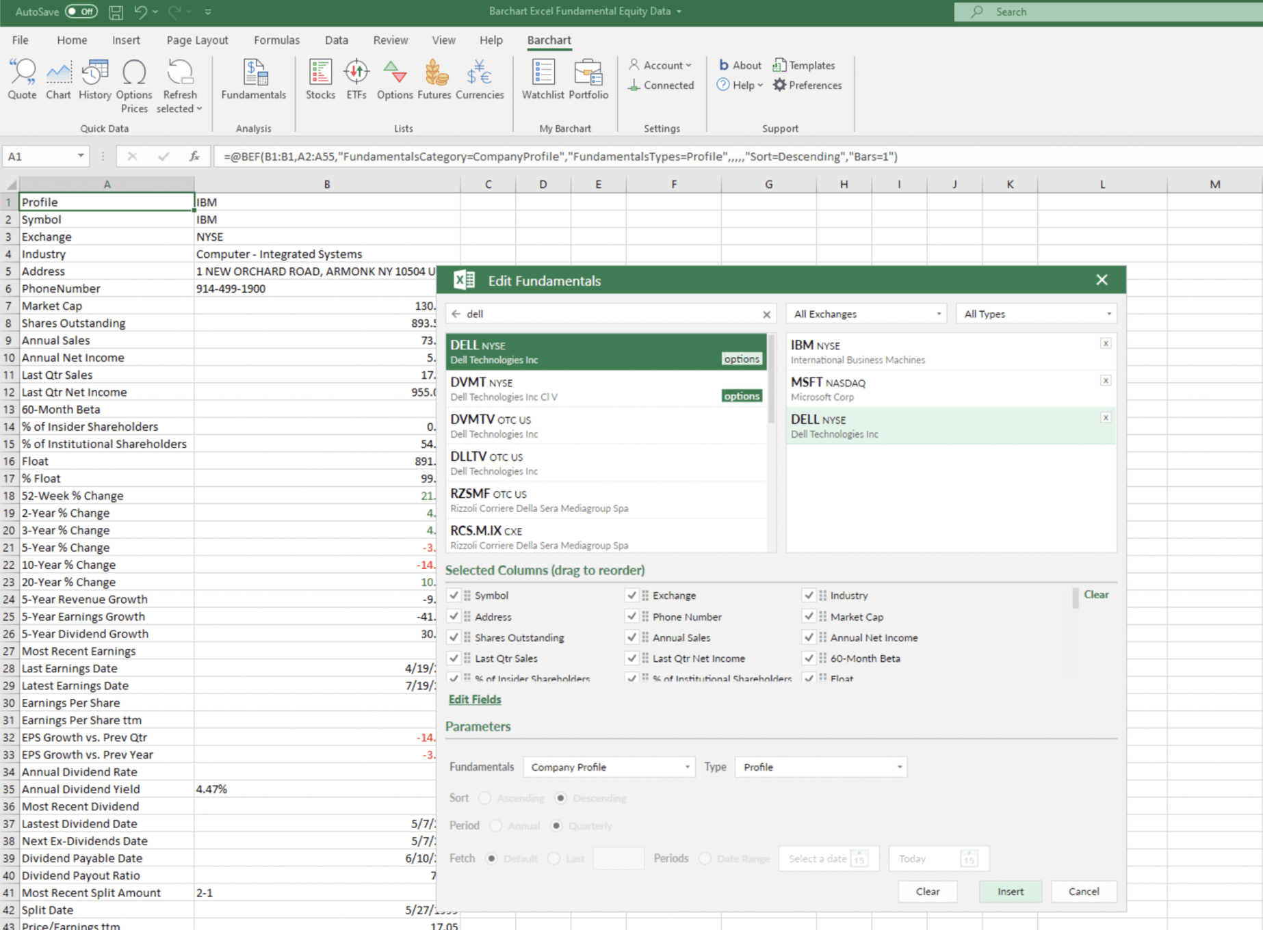
Task: Uncheck the Market Cap column checkbox
Action: tap(809, 617)
